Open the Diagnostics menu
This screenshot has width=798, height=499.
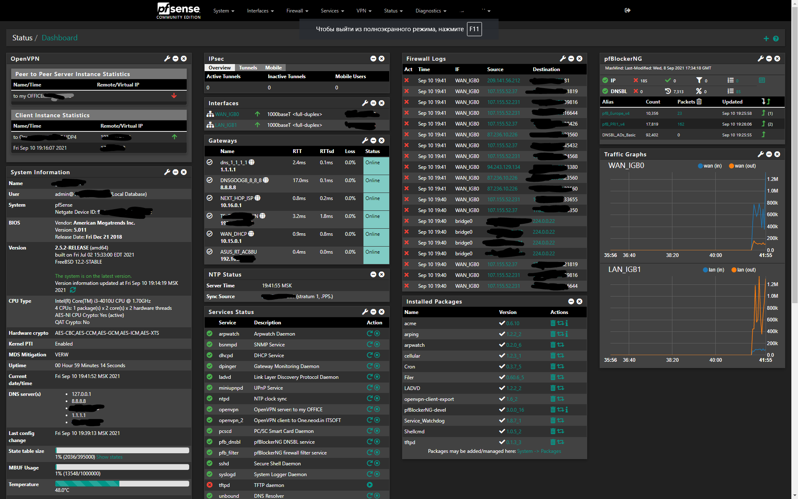pos(431,11)
